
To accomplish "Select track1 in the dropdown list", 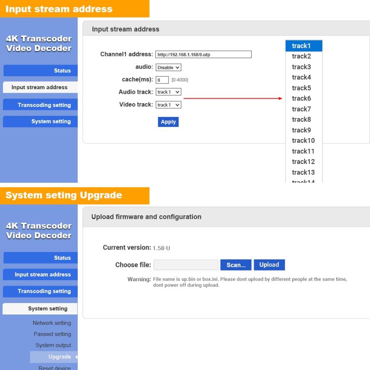I will (x=303, y=46).
